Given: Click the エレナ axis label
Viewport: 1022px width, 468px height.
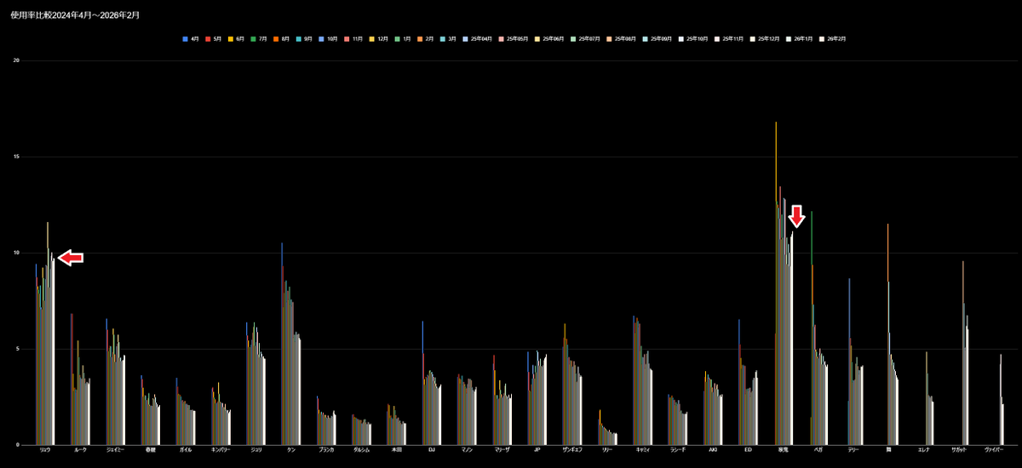Looking at the screenshot, I should pyautogui.click(x=924, y=449).
